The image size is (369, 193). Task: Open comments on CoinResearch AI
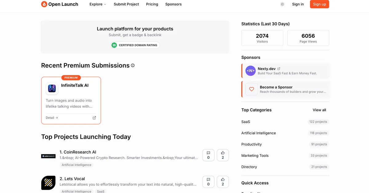(208, 155)
